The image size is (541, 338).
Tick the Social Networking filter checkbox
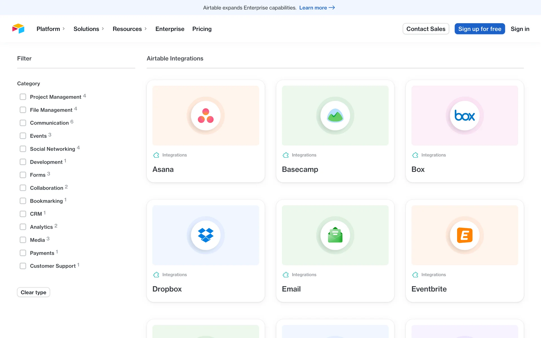(x=23, y=149)
